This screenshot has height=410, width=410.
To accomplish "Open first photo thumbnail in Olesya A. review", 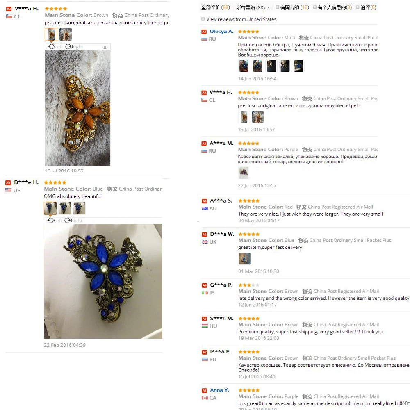I will pyautogui.click(x=244, y=66).
